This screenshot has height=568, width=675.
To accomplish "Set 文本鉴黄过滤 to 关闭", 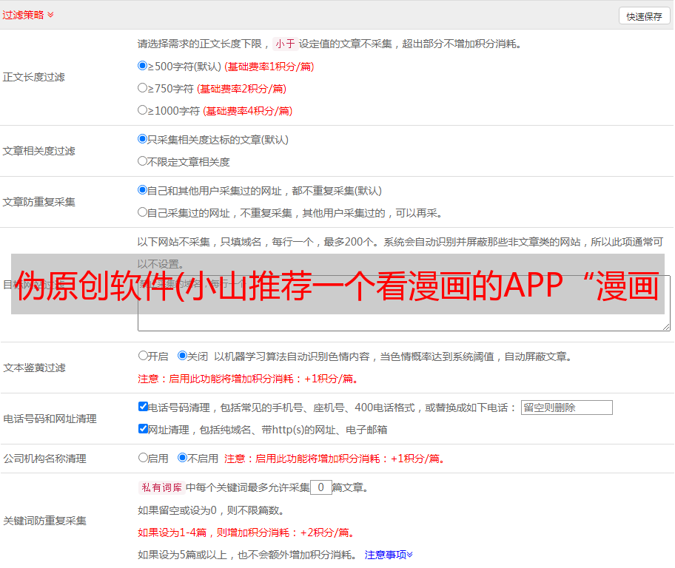I will pos(183,356).
